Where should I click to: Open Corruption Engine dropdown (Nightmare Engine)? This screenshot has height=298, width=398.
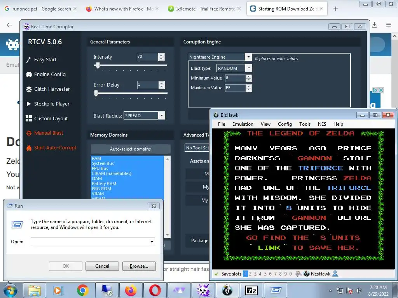point(248,57)
